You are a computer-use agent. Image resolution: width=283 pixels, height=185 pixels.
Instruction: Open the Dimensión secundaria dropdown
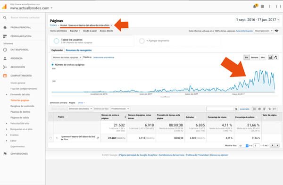80,109
